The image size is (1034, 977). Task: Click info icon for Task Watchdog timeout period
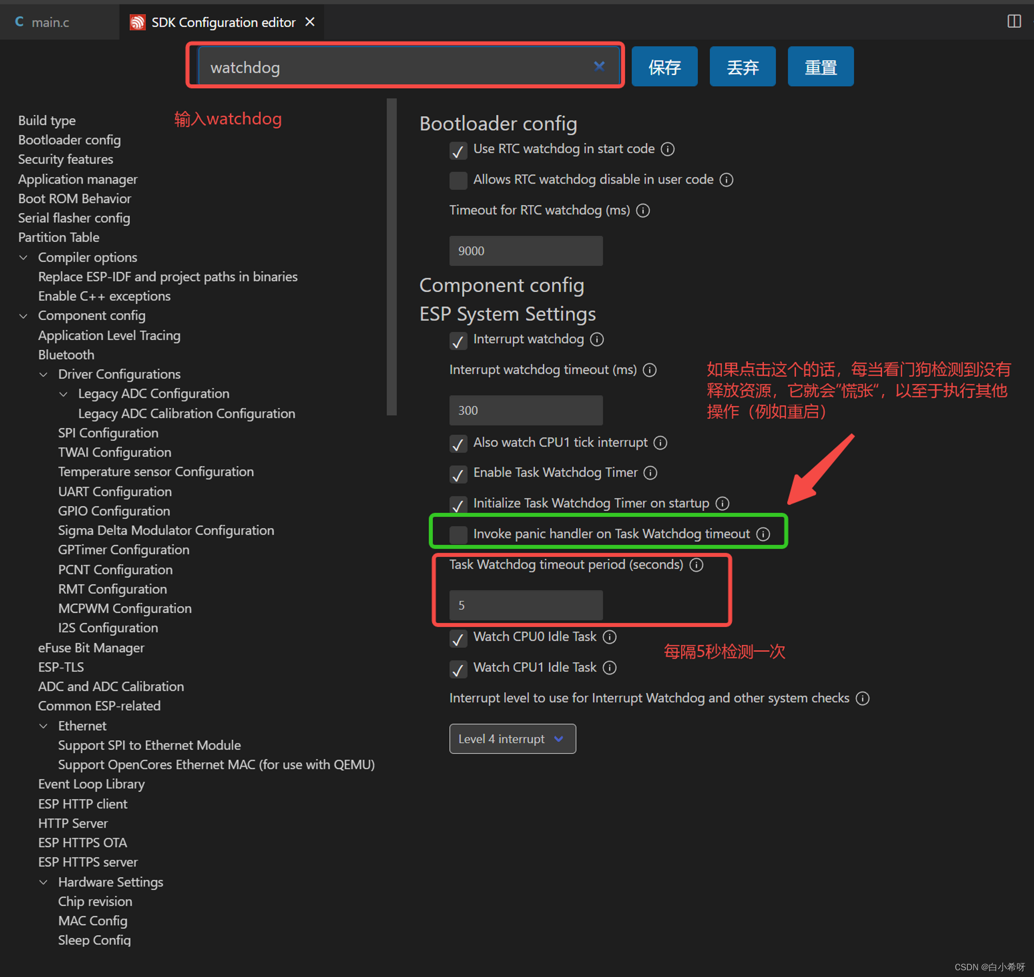pos(696,564)
